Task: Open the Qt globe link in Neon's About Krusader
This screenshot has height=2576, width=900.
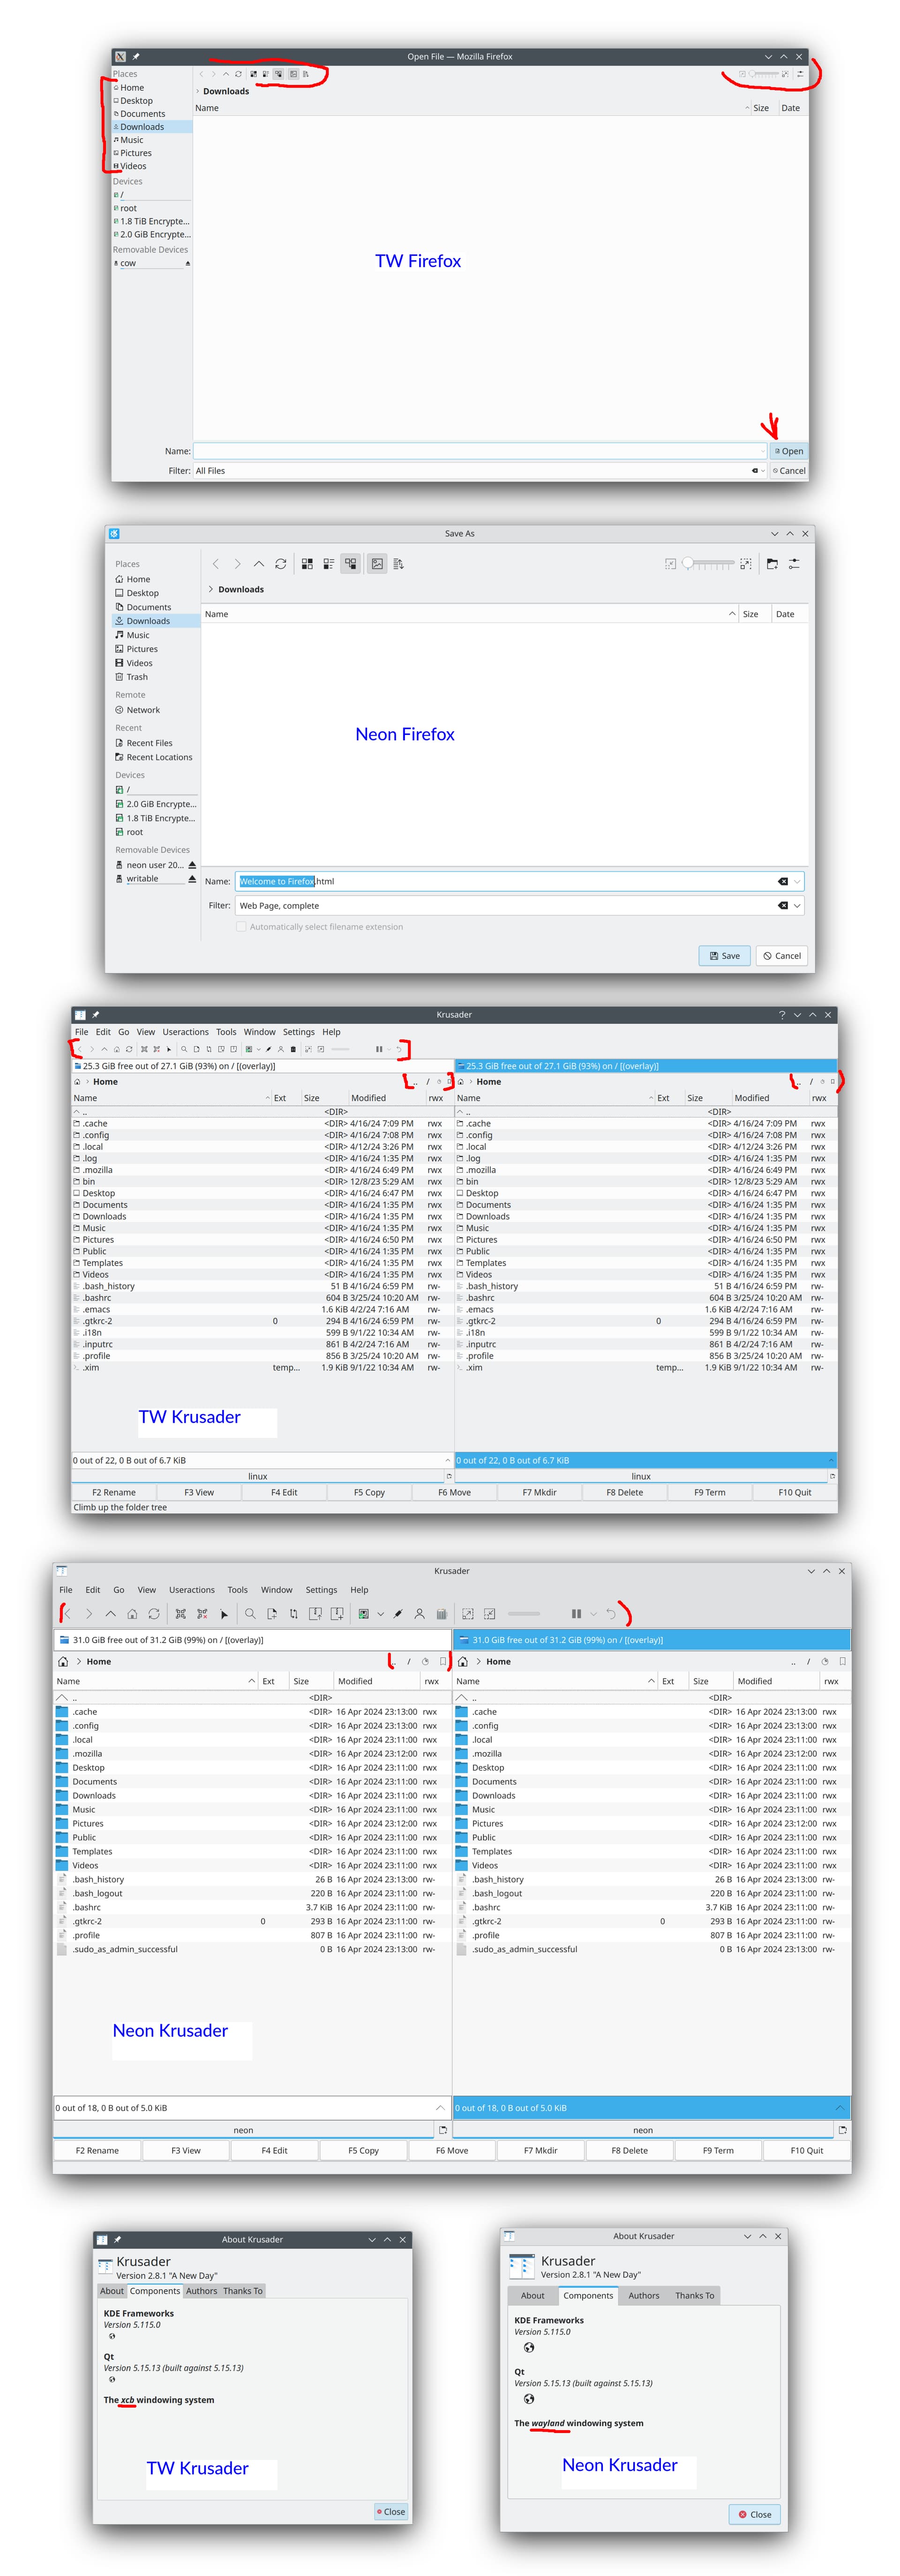Action: pyautogui.click(x=529, y=2398)
